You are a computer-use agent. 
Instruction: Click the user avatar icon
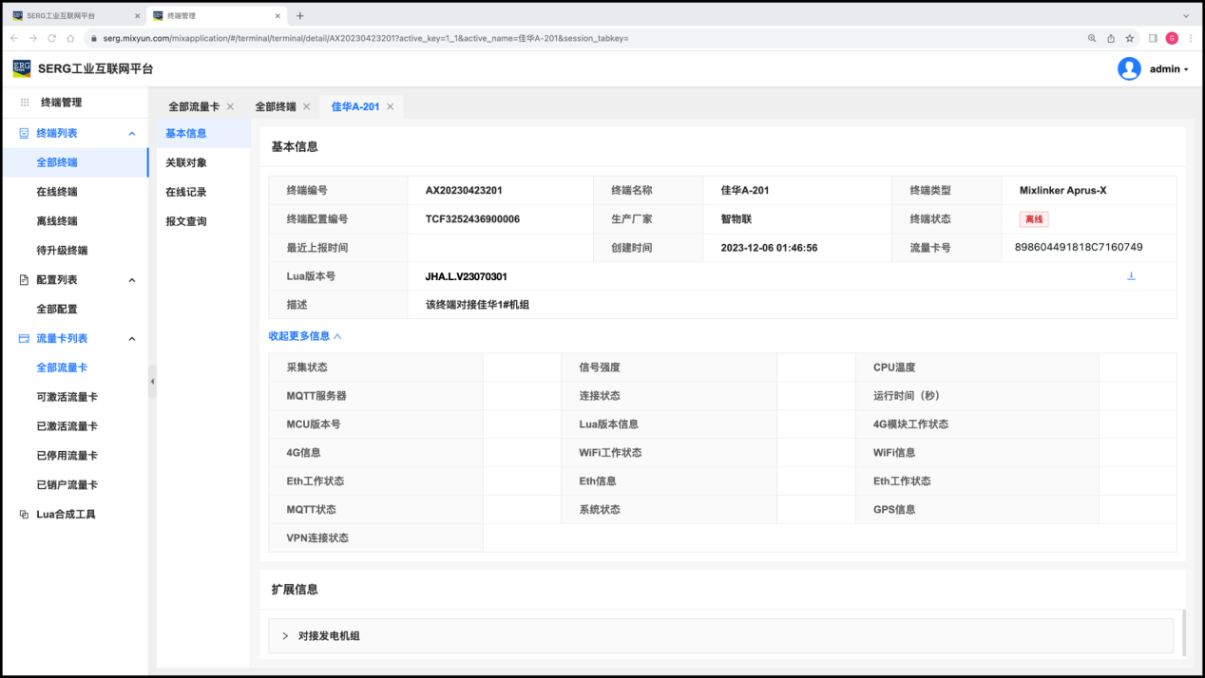coord(1129,68)
